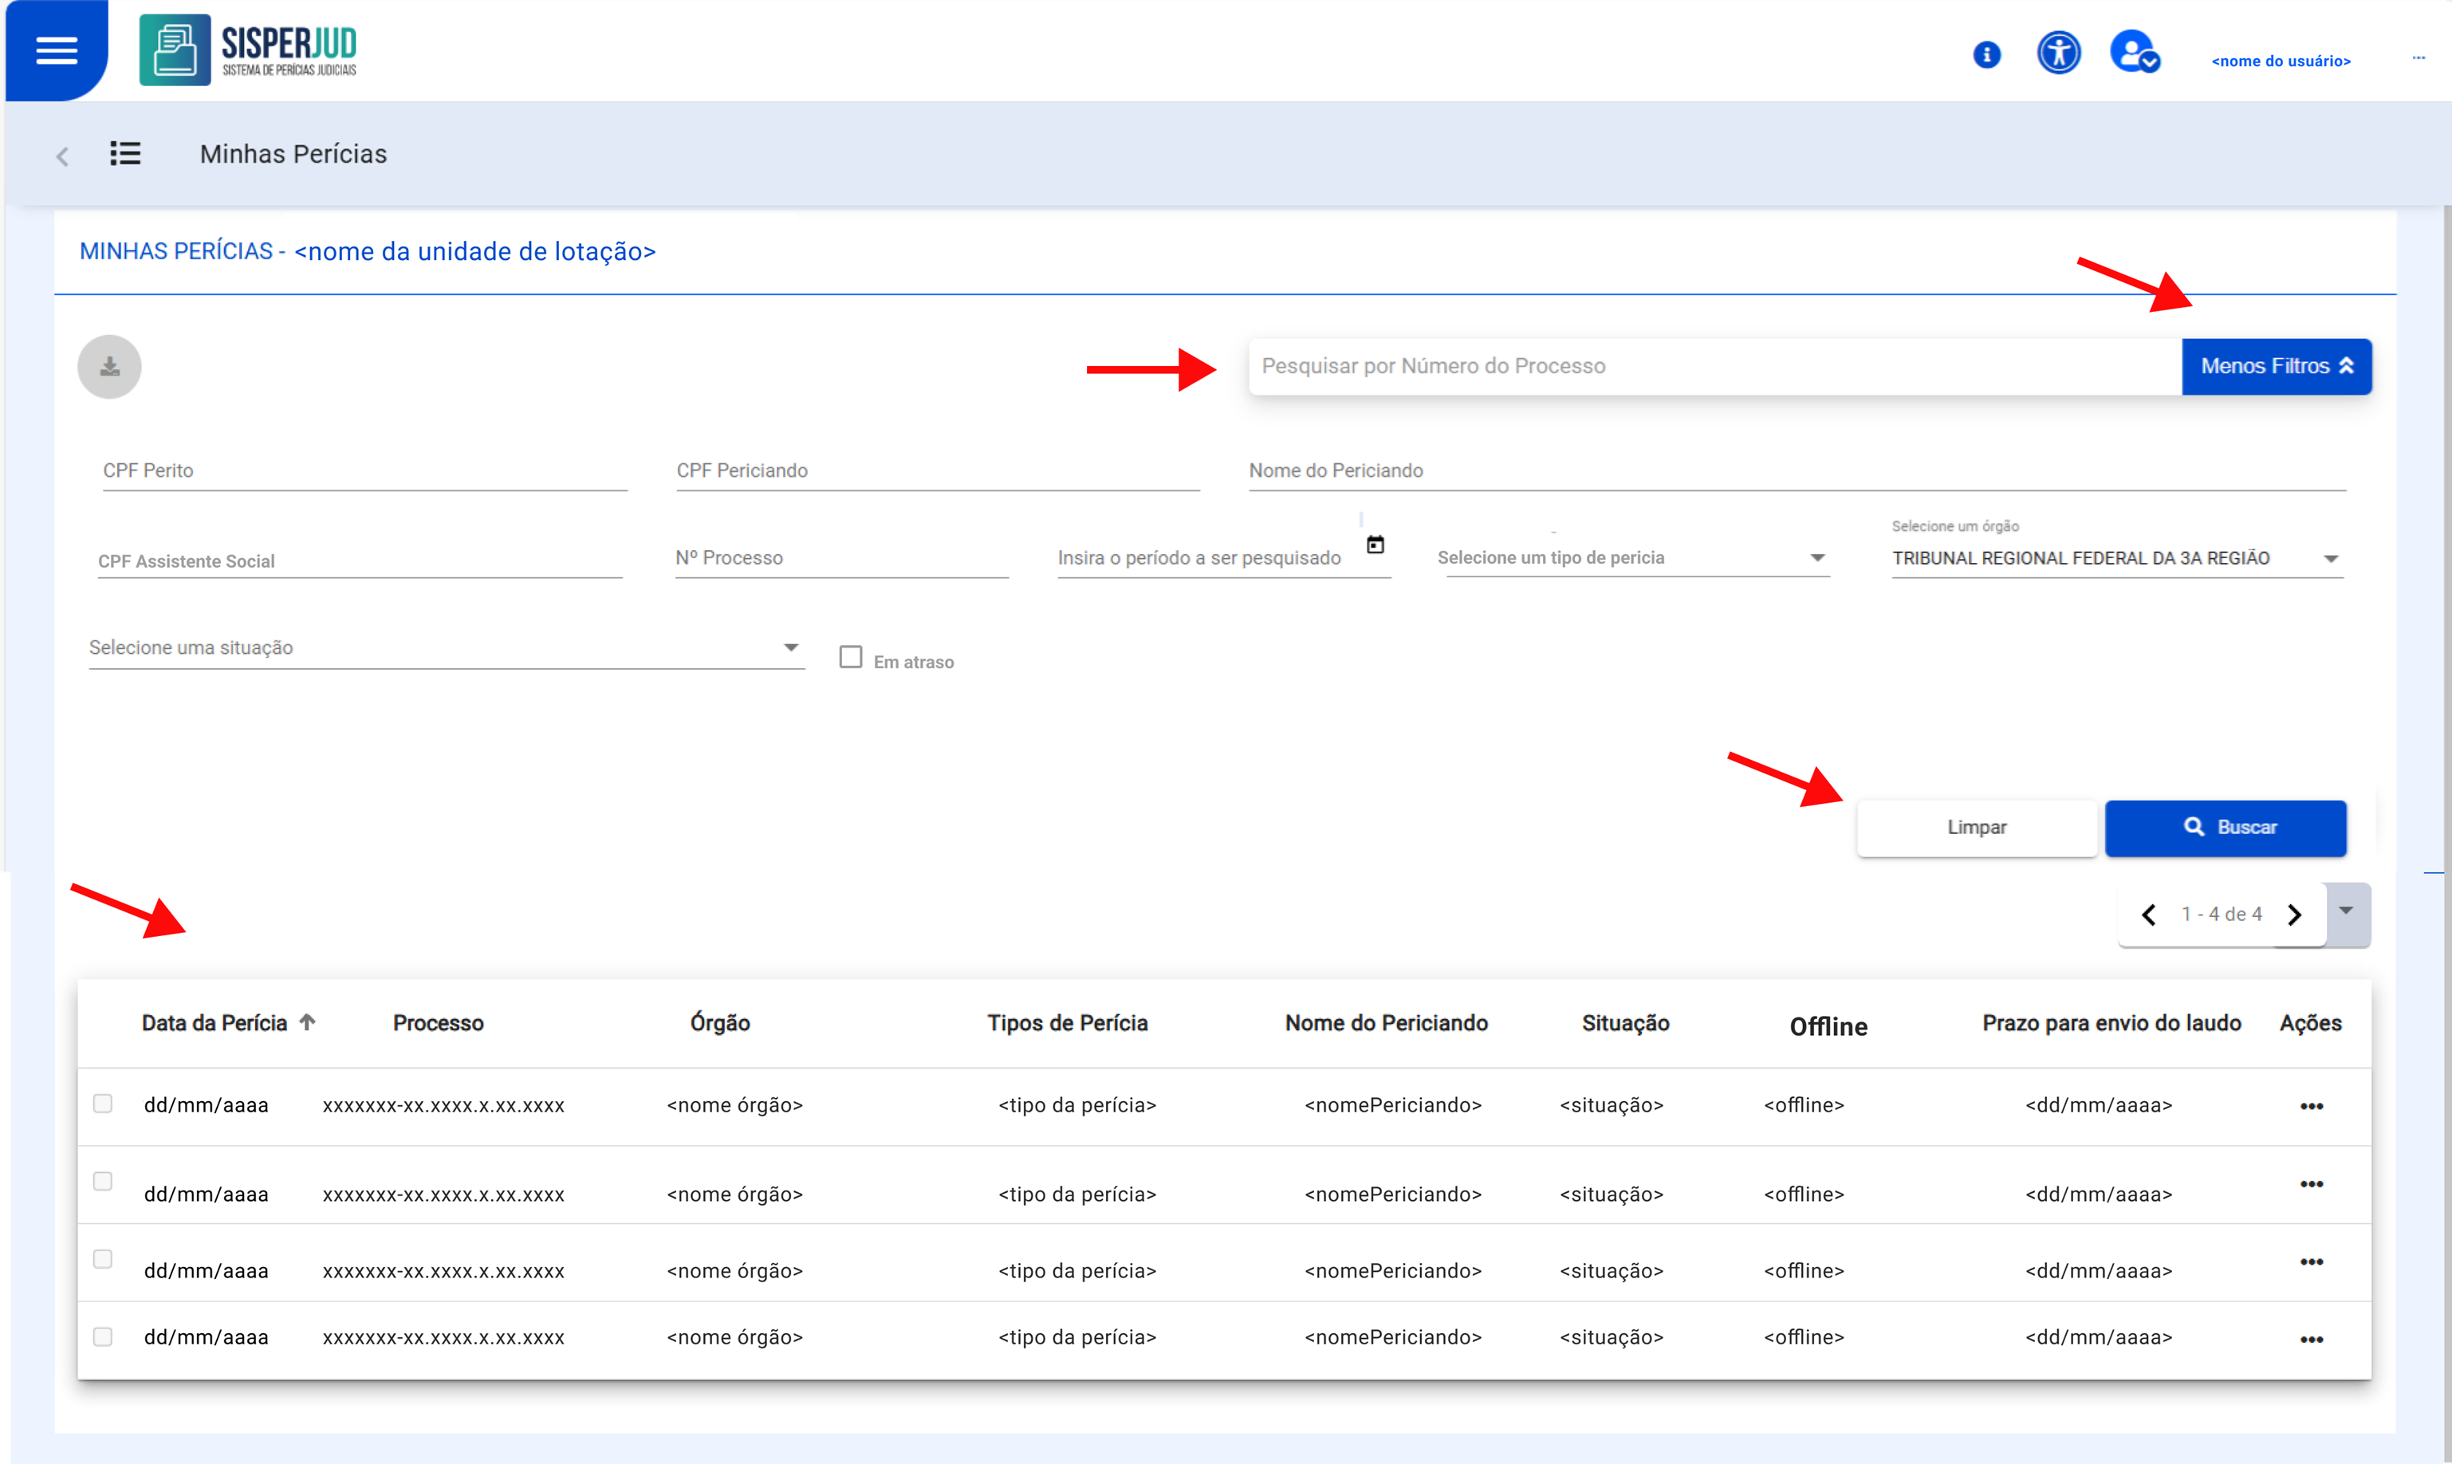Open the hamburger main menu
The image size is (2452, 1464).
[57, 50]
